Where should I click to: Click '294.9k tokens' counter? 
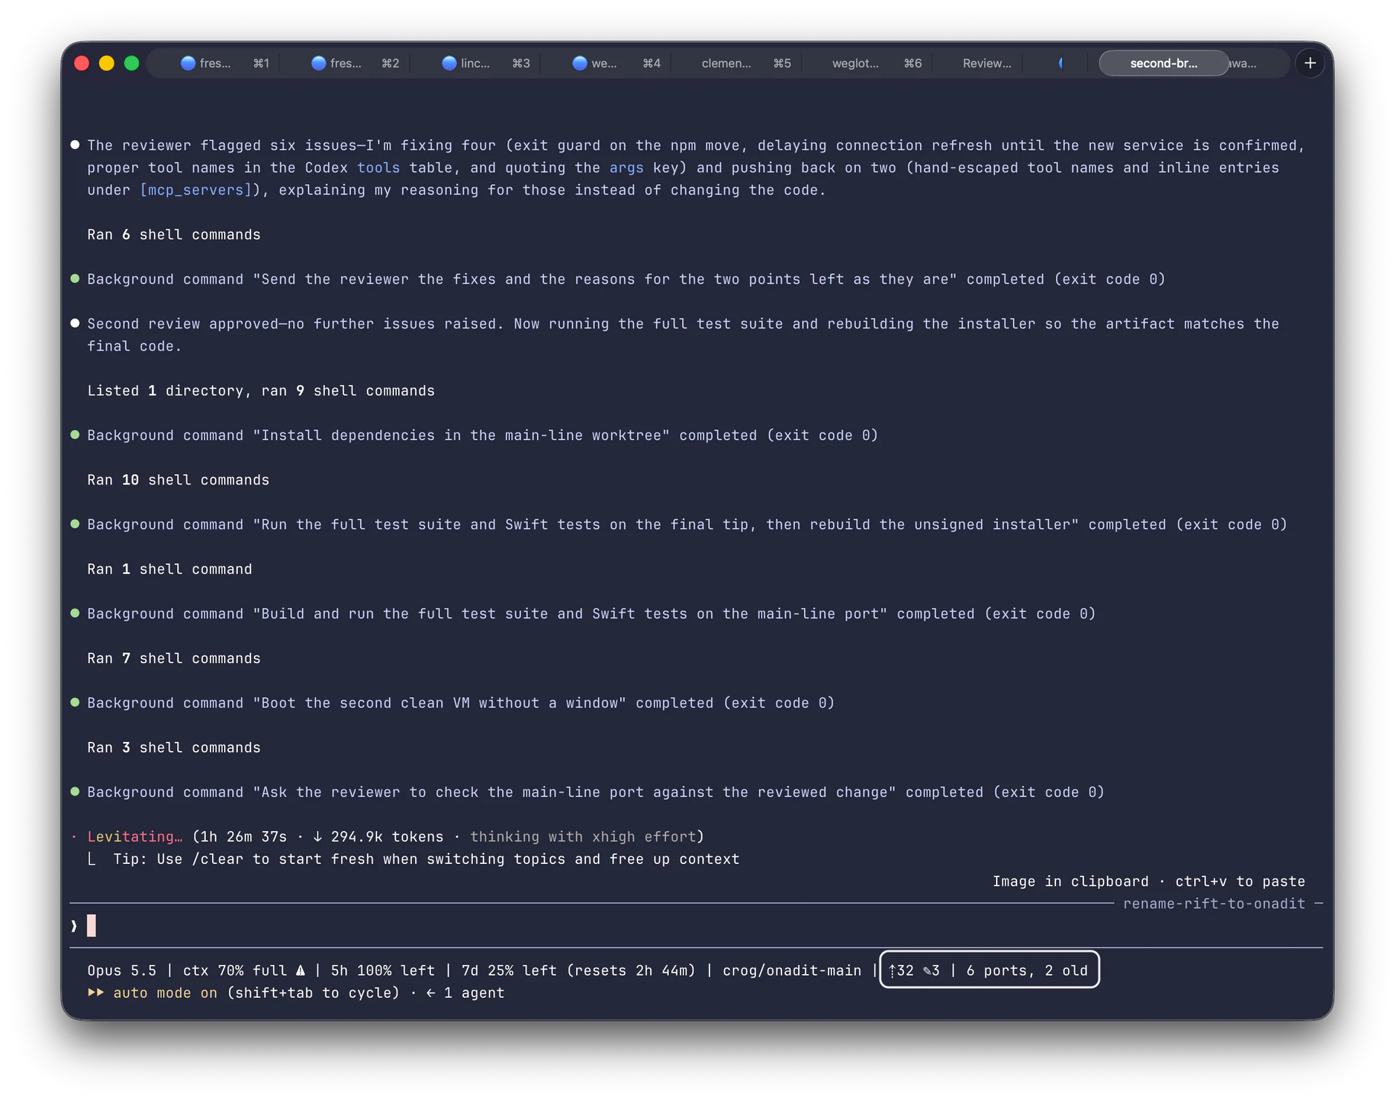click(387, 837)
